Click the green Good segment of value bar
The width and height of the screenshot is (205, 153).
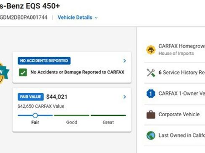pyautogui.click(x=72, y=115)
